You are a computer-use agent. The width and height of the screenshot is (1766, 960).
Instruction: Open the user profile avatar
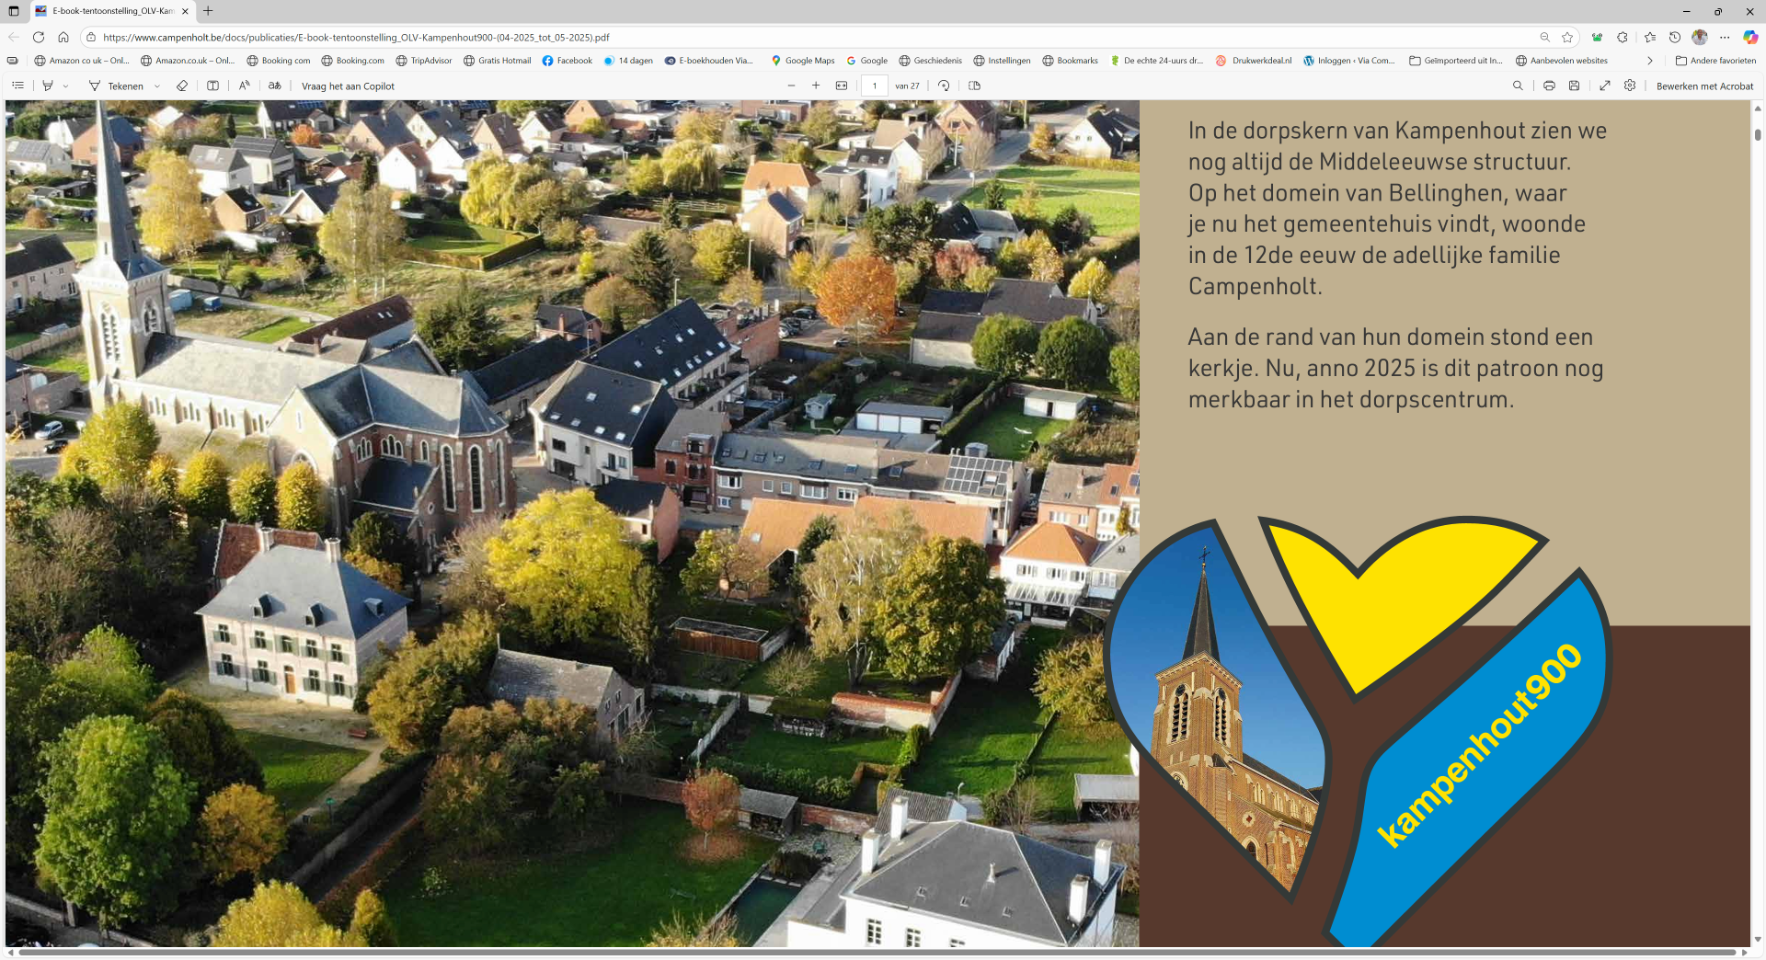[x=1700, y=37]
